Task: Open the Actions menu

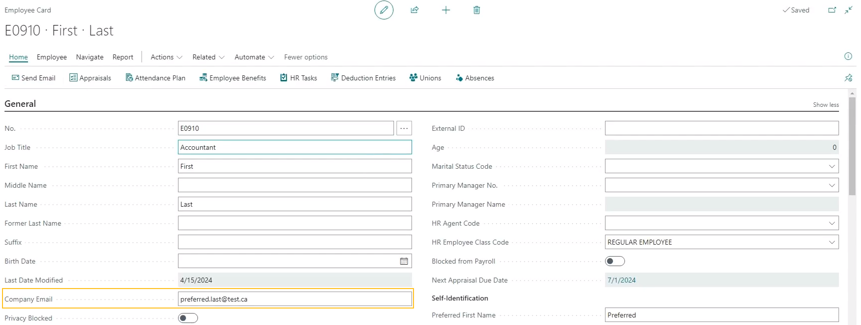Action: tap(166, 57)
